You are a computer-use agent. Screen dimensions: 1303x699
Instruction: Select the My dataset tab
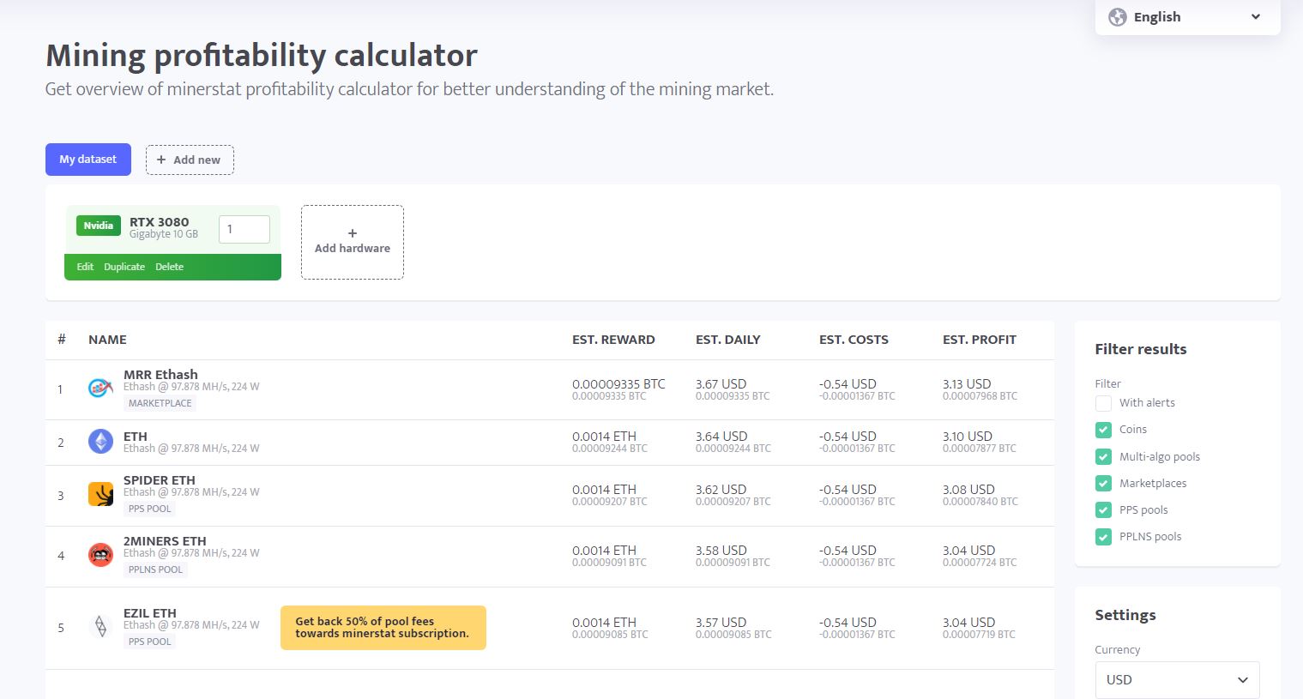(88, 160)
